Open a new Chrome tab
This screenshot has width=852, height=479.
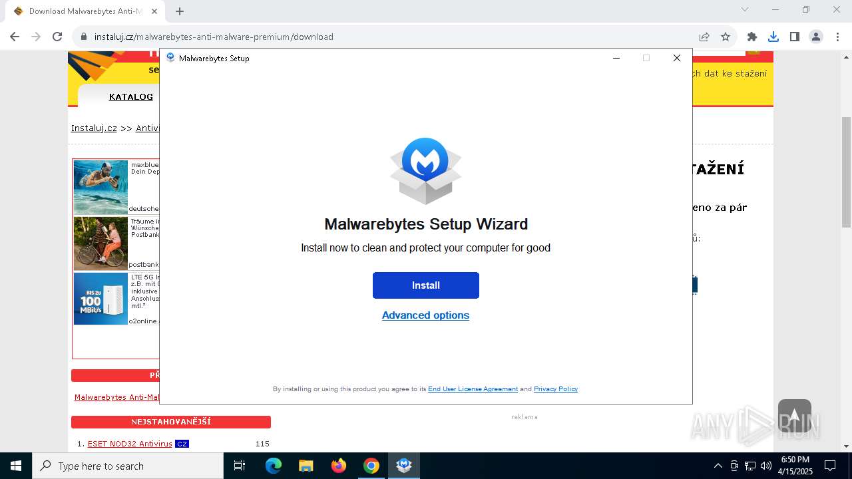pyautogui.click(x=180, y=11)
